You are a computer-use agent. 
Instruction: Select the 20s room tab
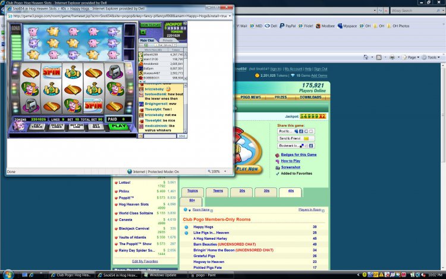tap(242, 192)
